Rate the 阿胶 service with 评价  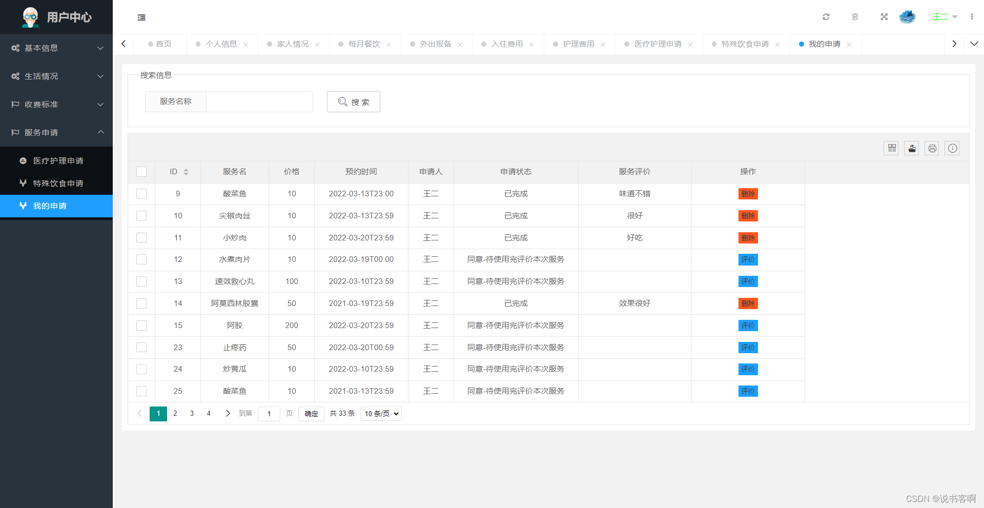[x=748, y=326]
